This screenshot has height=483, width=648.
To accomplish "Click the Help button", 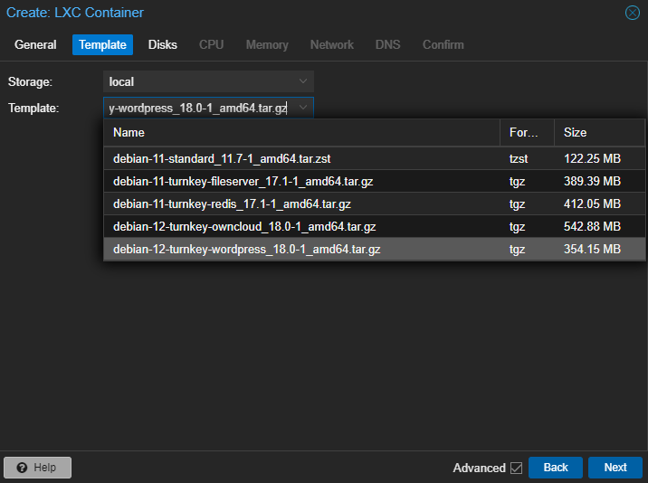I will pos(37,468).
